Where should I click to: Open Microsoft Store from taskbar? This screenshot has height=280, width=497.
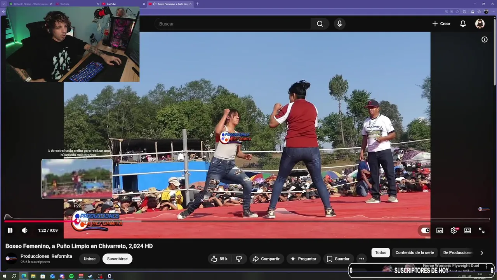(43, 276)
